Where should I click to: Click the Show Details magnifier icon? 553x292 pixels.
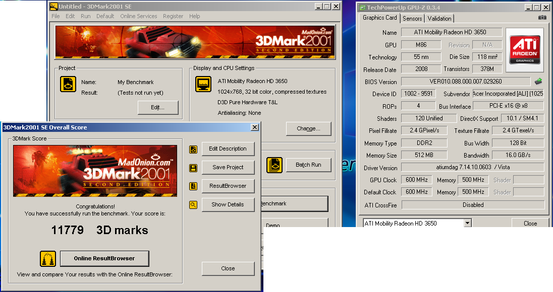193,205
